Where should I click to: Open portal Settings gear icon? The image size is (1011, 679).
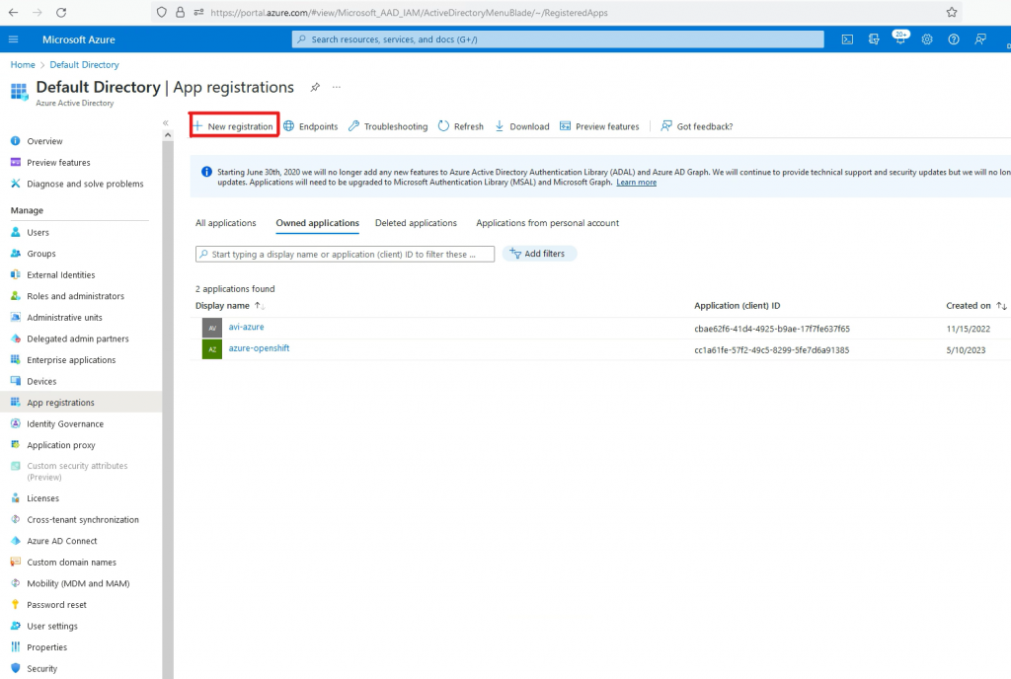tap(926, 39)
